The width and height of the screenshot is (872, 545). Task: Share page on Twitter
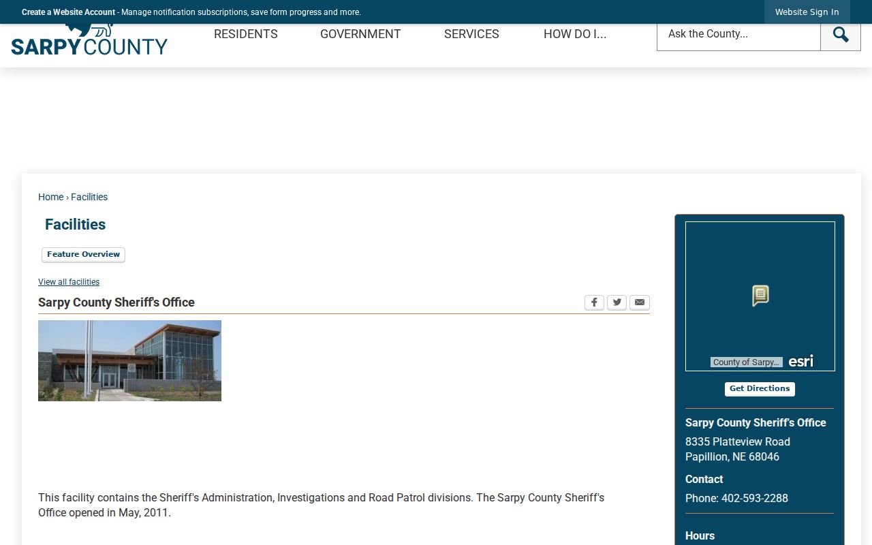click(617, 302)
